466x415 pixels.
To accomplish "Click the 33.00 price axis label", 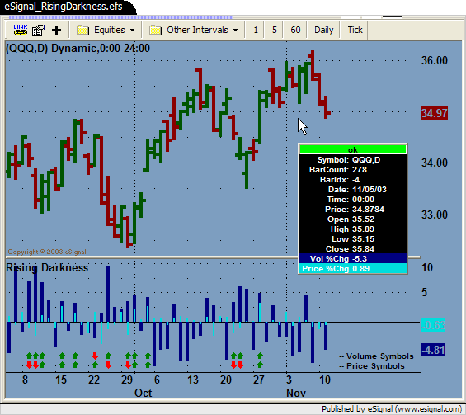I will pos(435,215).
